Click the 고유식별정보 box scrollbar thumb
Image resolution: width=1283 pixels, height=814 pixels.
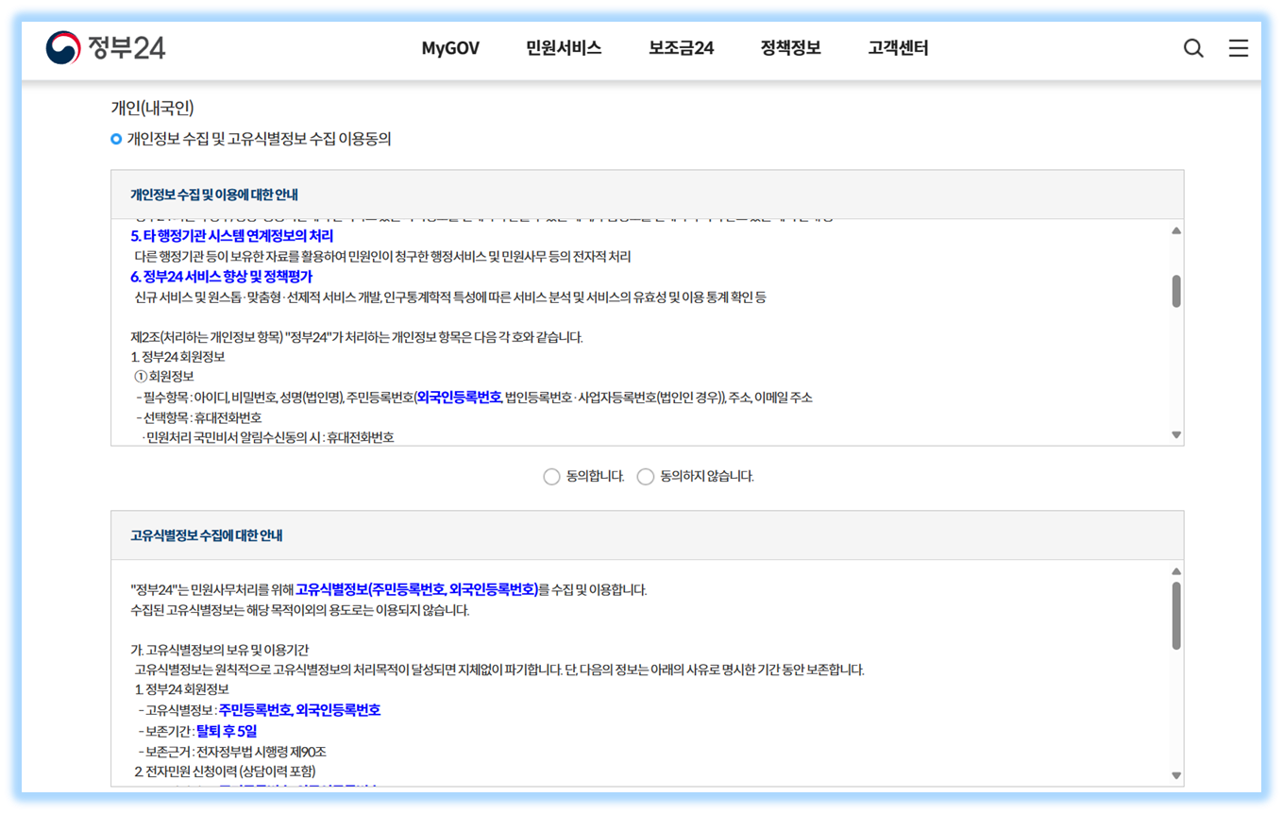(1176, 616)
